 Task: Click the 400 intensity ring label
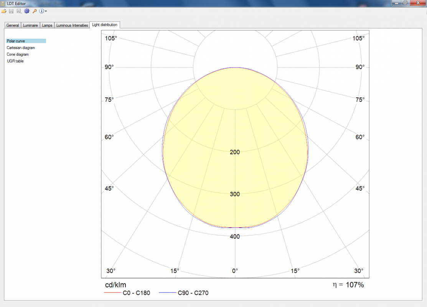pos(235,236)
